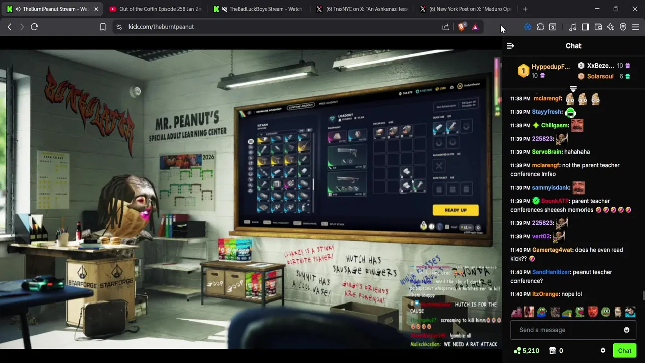Insert the red angry face quick emote
Image resolution: width=645 pixels, height=363 pixels.
(593, 312)
